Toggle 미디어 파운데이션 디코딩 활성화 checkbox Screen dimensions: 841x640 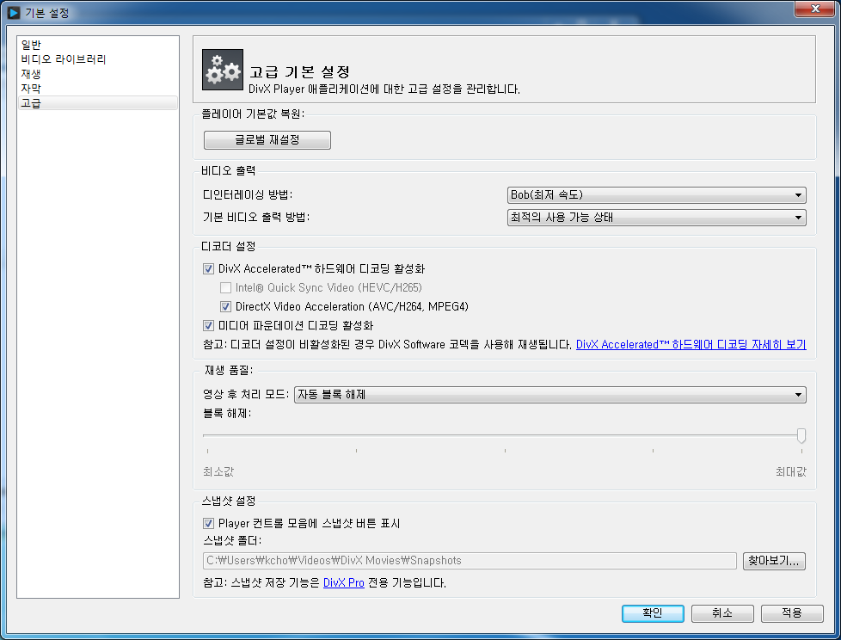coord(209,326)
